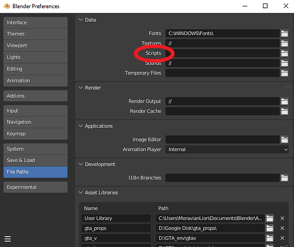Open the Experimental section

[36, 187]
